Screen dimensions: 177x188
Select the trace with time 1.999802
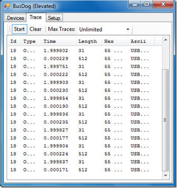[x=85, y=51]
